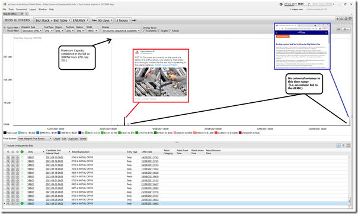Viewport: 358px width, 214px height.
Task: Click the clock icon beside the date
Action: [x=281, y=4]
